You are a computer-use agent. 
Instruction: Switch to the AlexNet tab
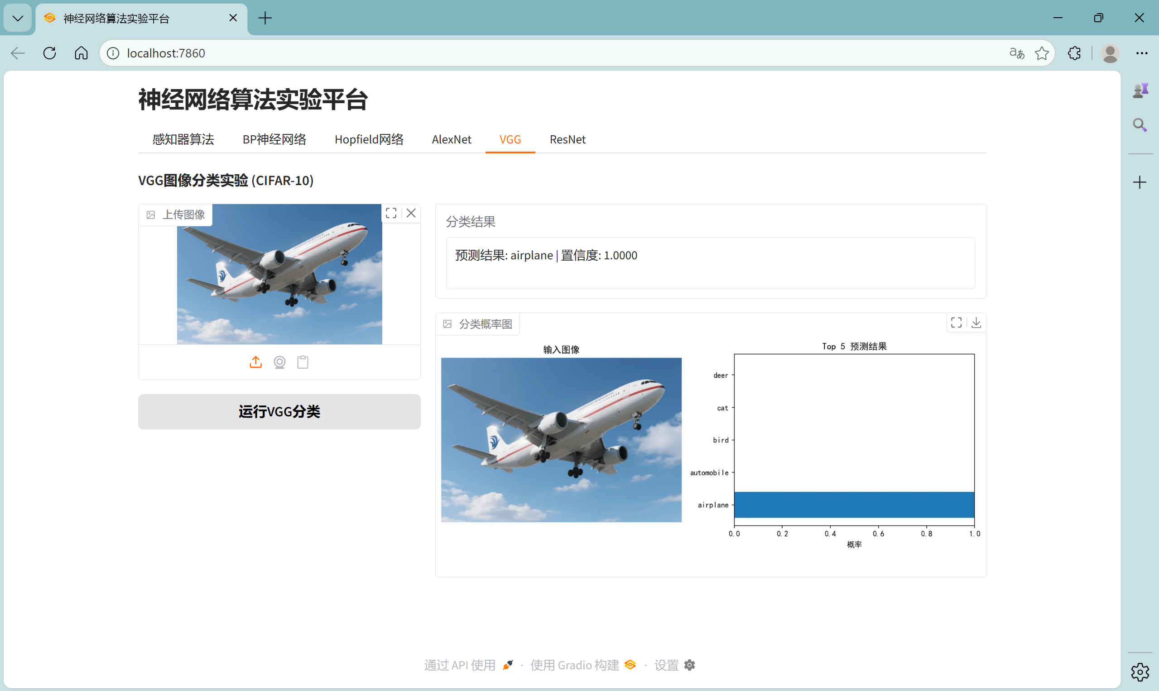pyautogui.click(x=451, y=139)
